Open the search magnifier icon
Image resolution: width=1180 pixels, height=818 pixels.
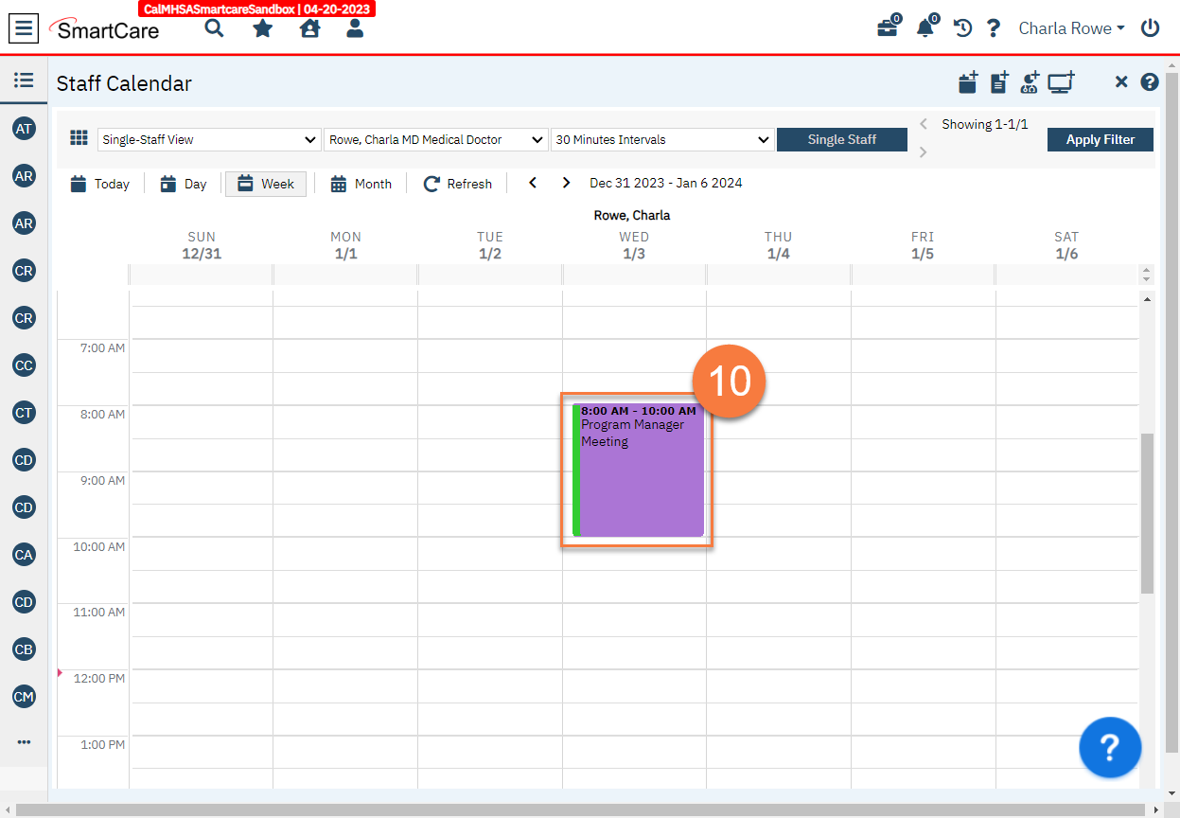(x=214, y=28)
